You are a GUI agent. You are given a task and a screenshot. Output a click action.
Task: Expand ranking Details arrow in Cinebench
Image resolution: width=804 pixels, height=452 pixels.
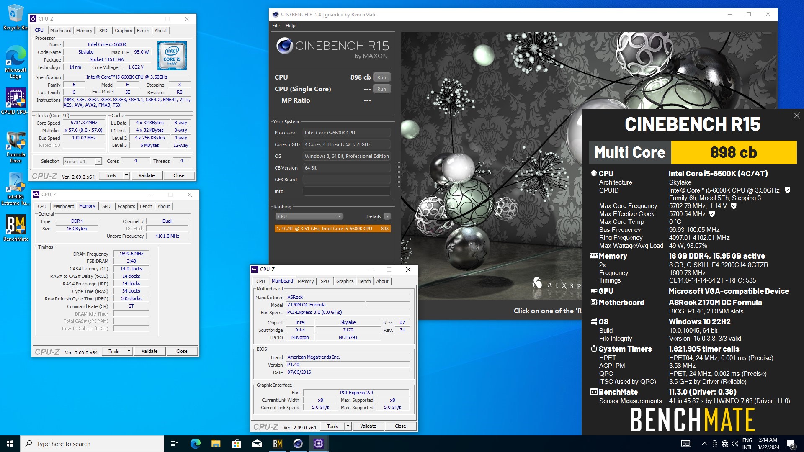tap(387, 216)
